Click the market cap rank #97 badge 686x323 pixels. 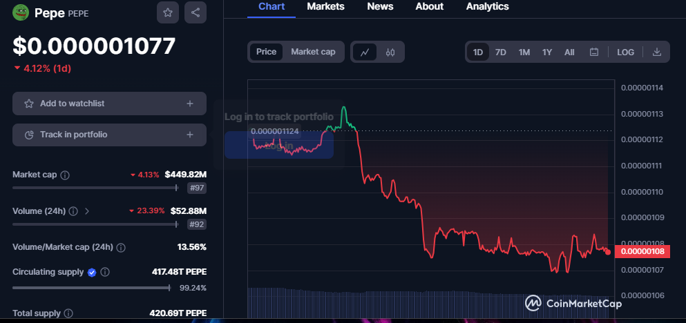pos(197,188)
